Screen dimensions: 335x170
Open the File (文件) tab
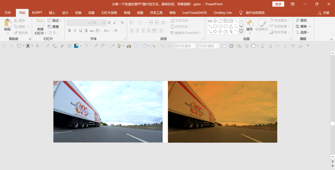pyautogui.click(x=8, y=13)
